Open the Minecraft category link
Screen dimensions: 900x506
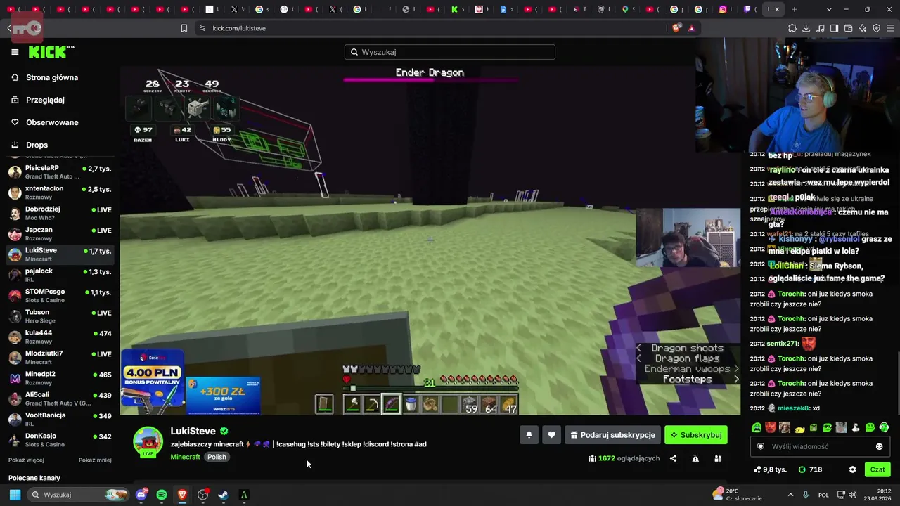pos(185,457)
